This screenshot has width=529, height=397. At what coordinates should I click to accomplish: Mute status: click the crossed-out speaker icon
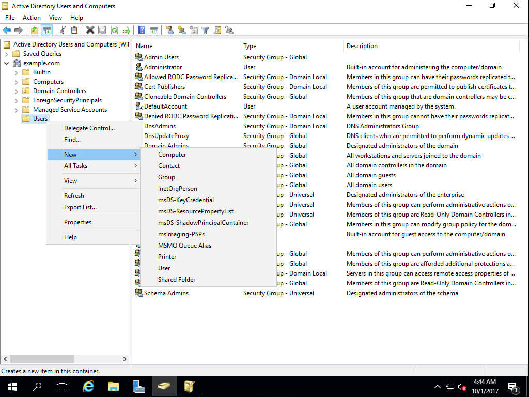pos(461,386)
